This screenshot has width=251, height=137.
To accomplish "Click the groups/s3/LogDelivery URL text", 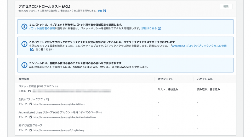I will tap(59, 130).
